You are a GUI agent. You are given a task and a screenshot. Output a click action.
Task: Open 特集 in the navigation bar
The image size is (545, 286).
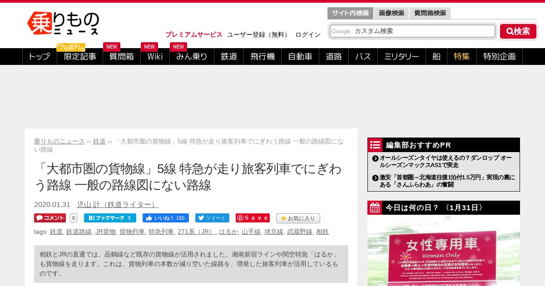point(462,57)
